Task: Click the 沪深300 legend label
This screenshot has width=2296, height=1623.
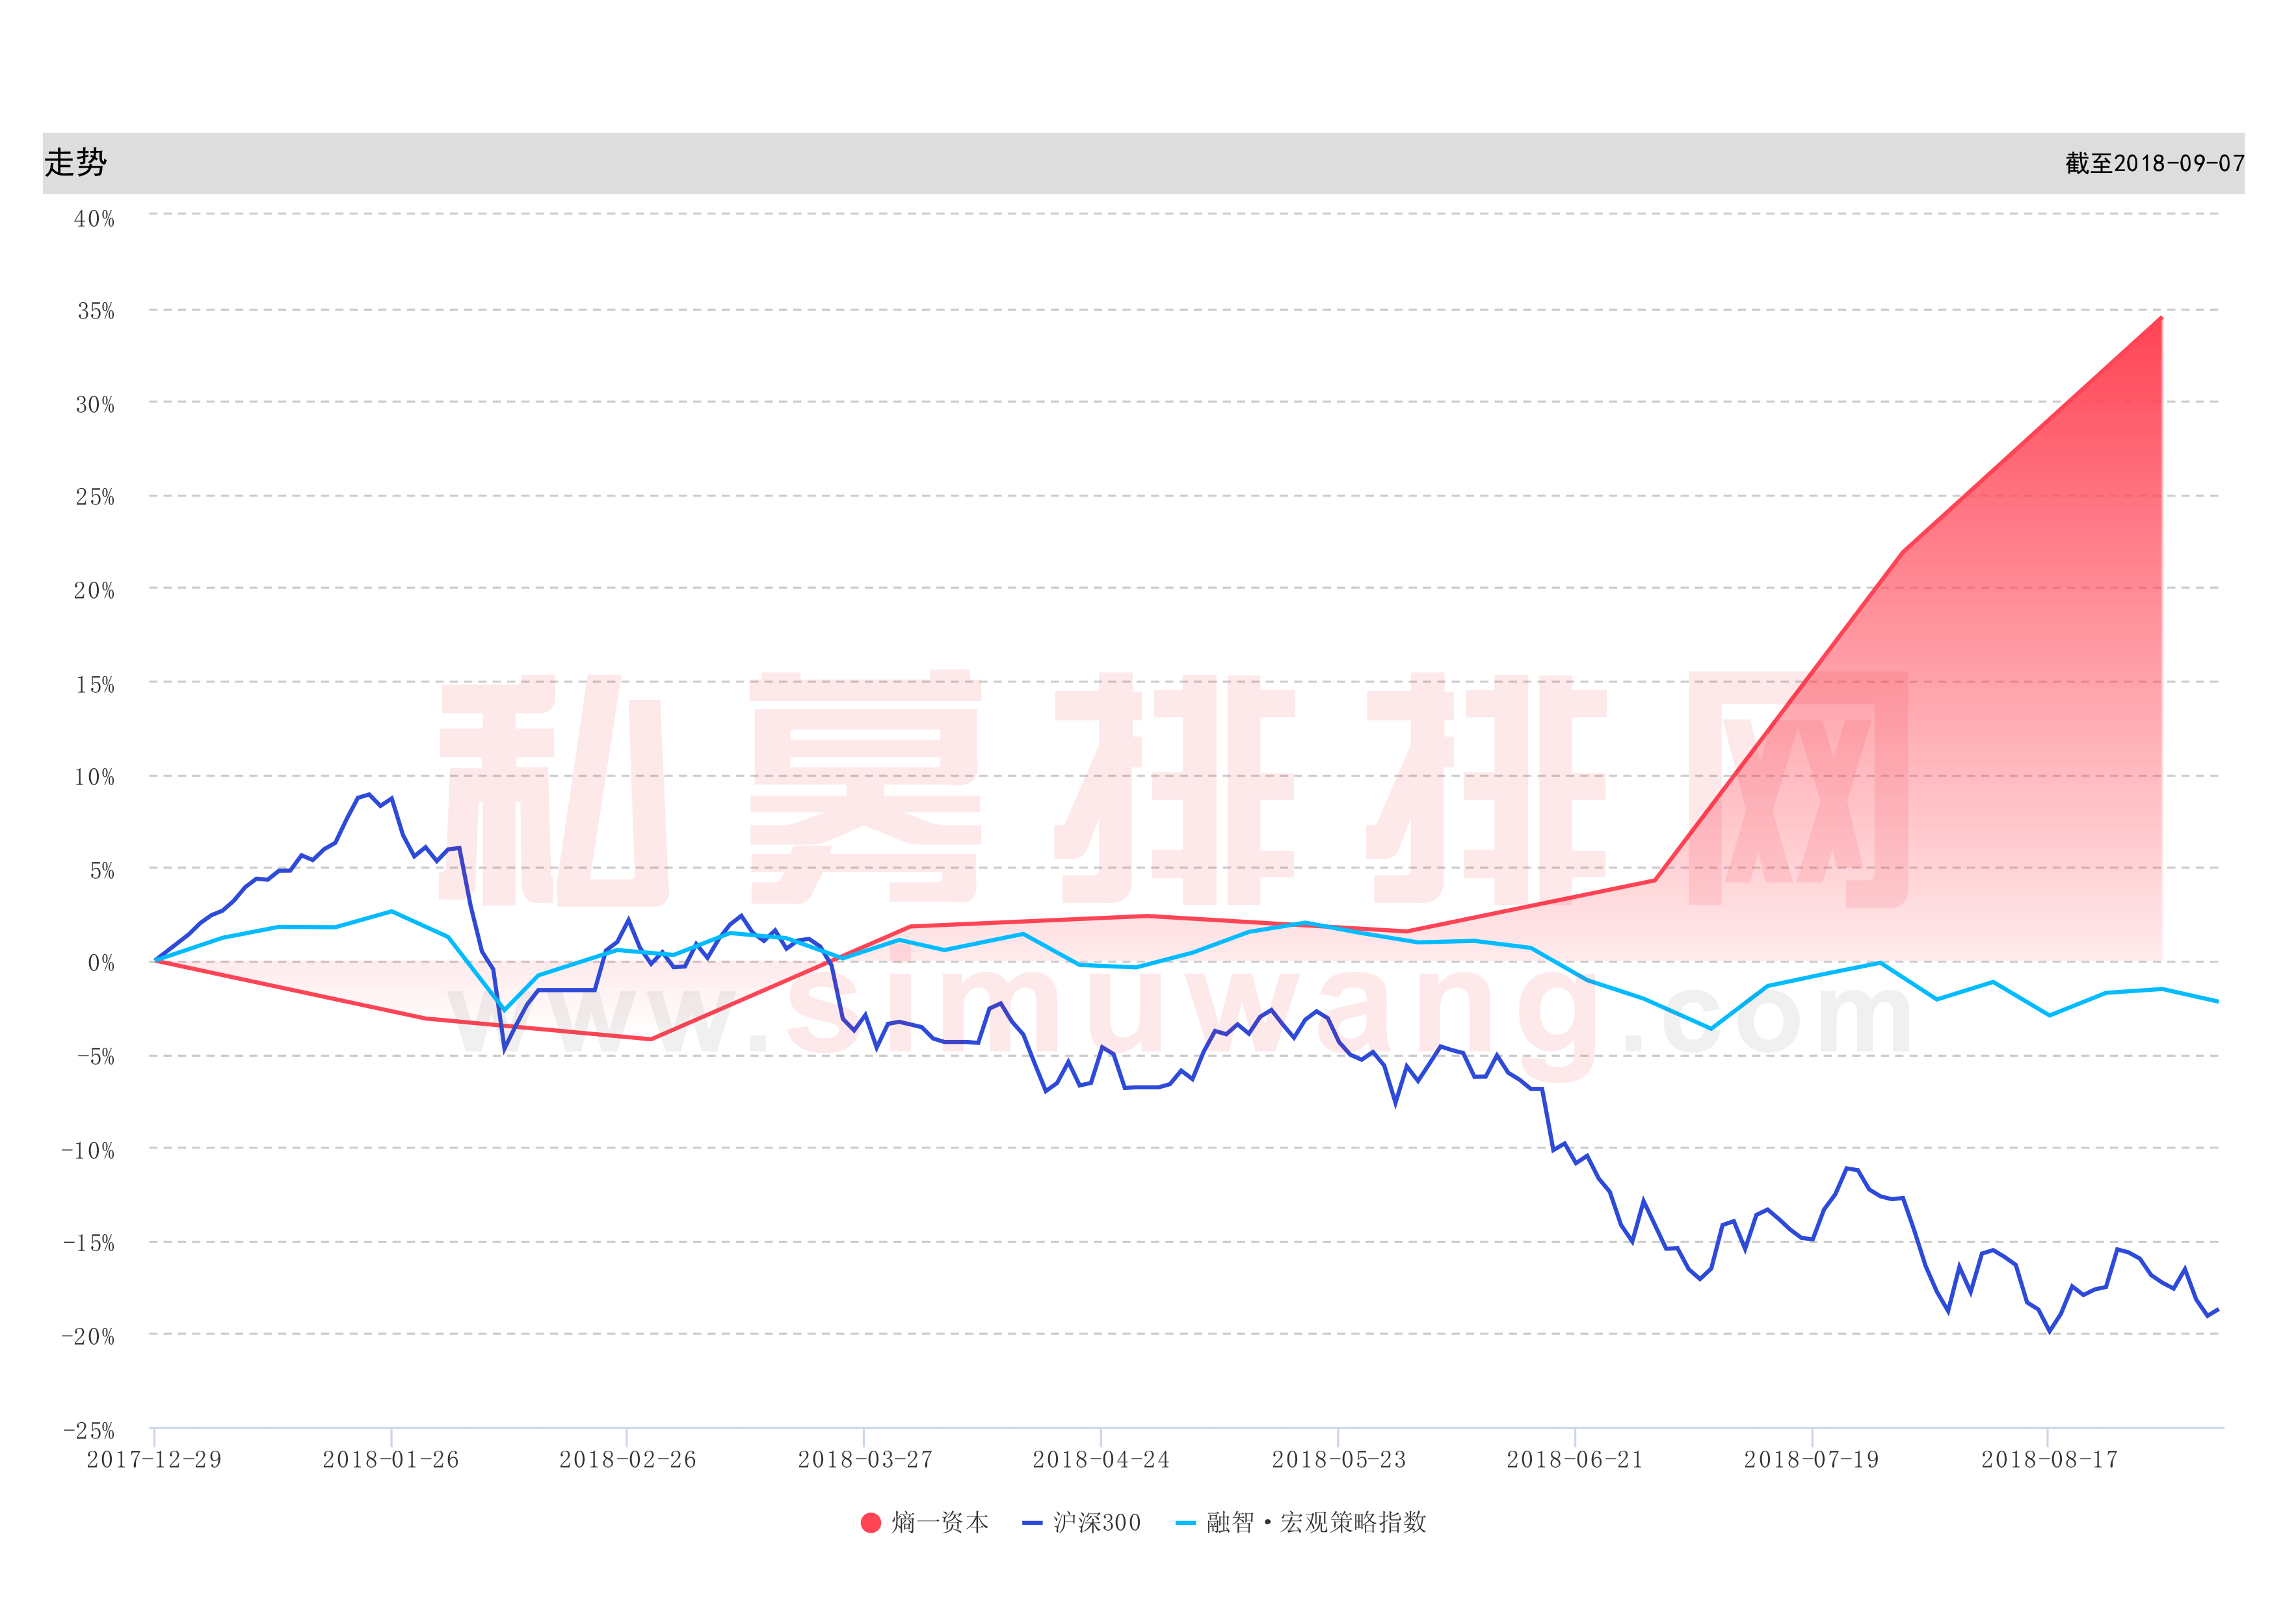Action: (x=1097, y=1522)
